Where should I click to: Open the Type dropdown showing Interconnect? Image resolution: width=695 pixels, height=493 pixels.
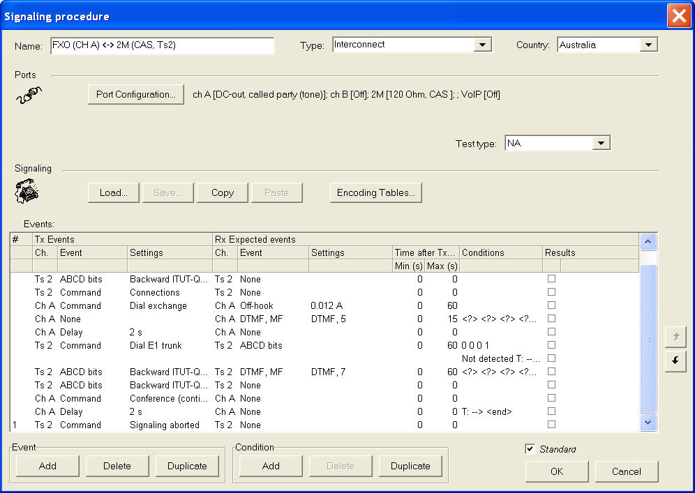coord(482,45)
